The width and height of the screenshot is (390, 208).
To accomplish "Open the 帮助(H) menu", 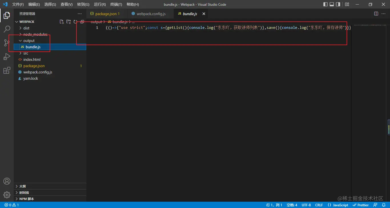I will [132, 4].
